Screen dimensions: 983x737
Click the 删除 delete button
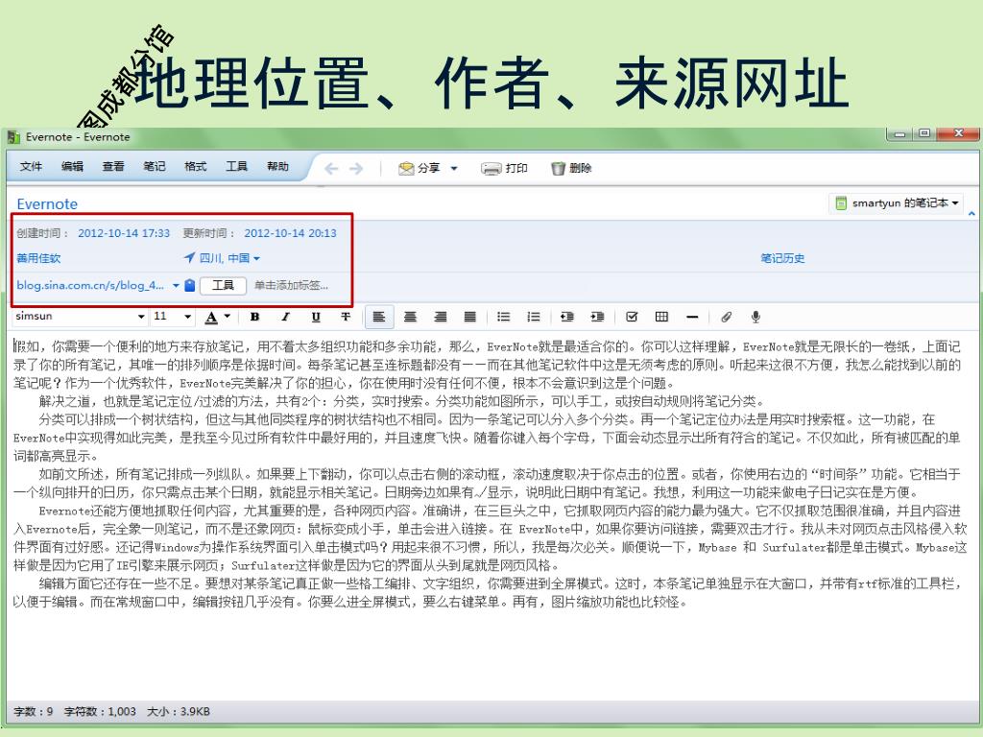[571, 168]
